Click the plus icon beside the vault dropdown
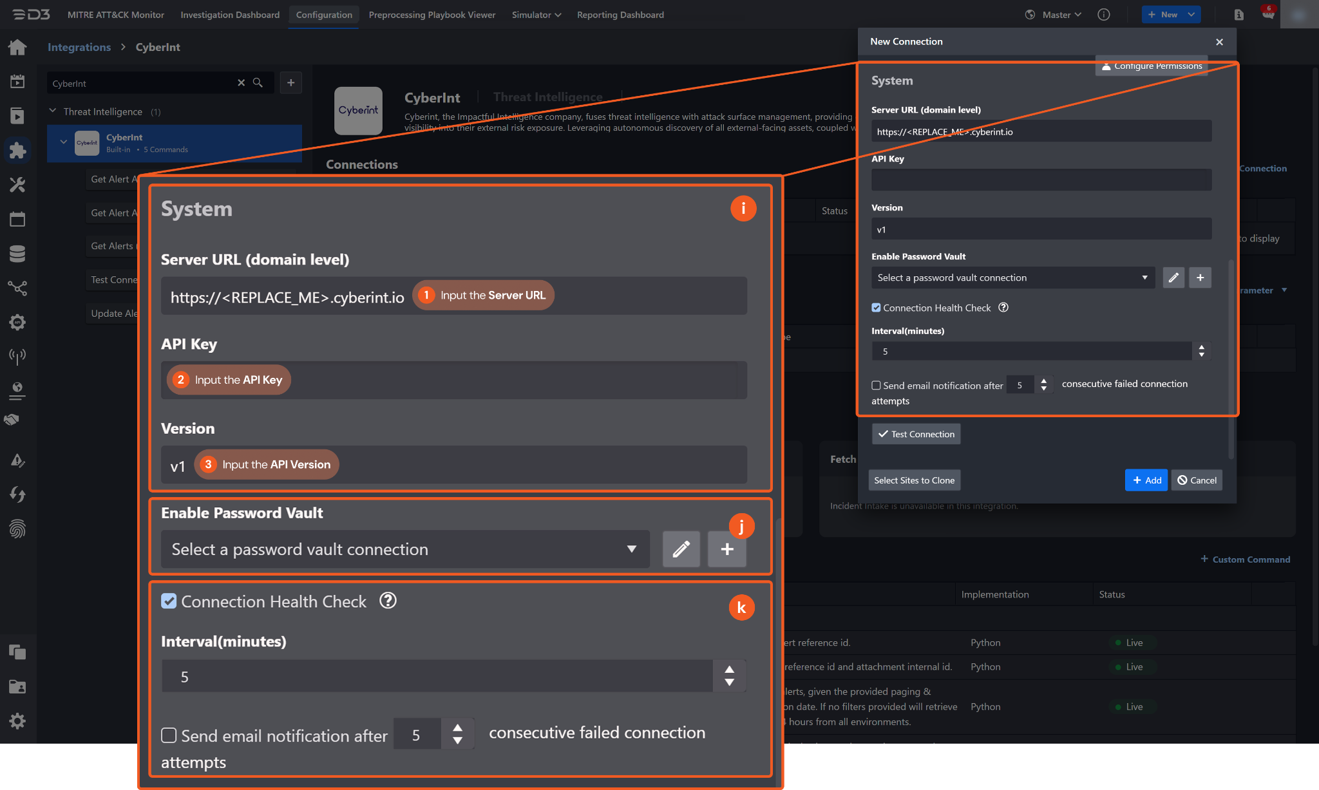Screen dimensions: 1319x790 click(x=1200, y=277)
